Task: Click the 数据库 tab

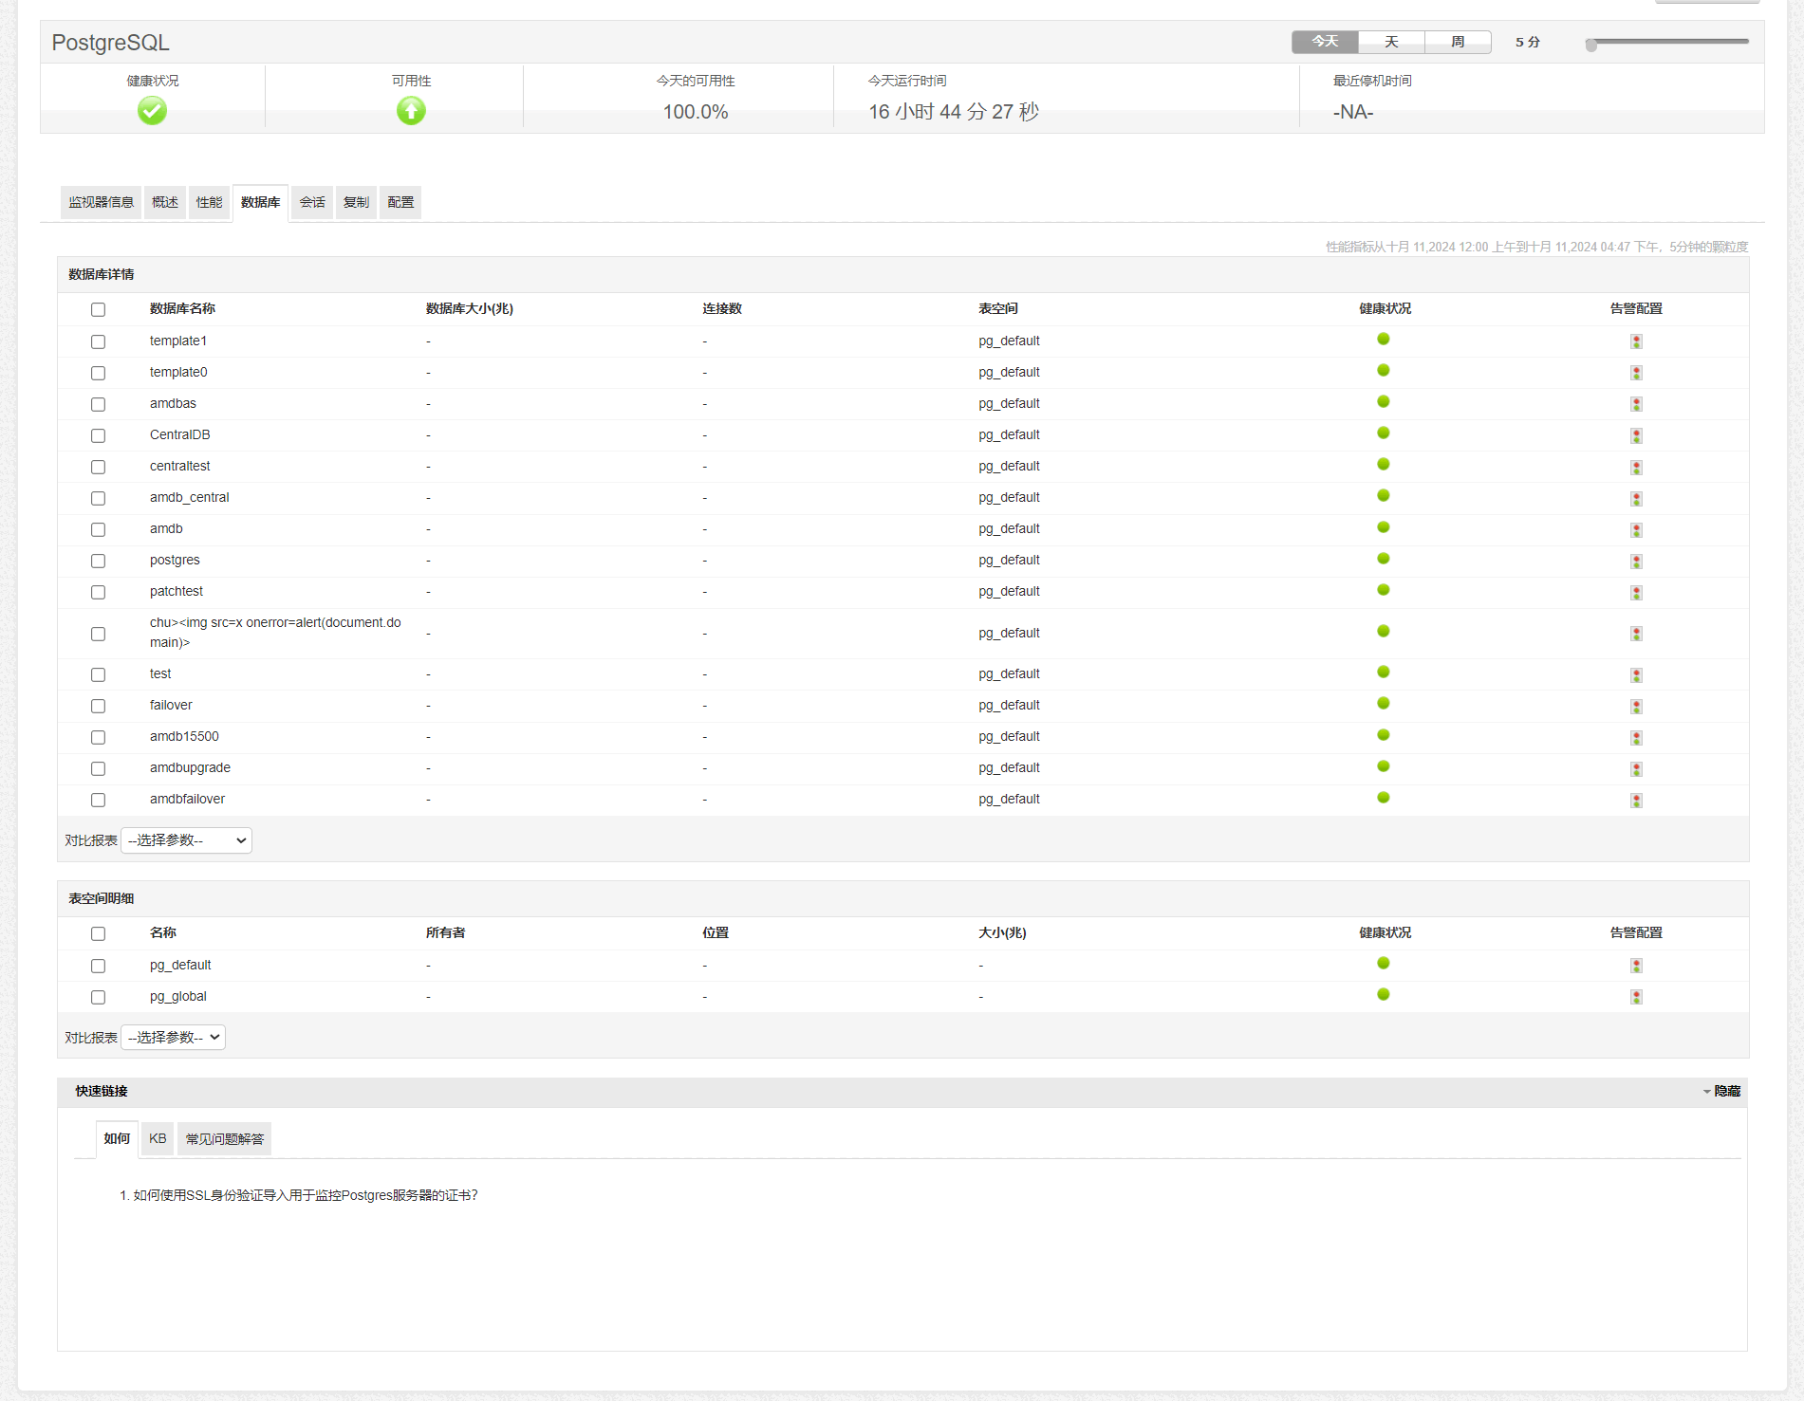Action: tap(260, 202)
